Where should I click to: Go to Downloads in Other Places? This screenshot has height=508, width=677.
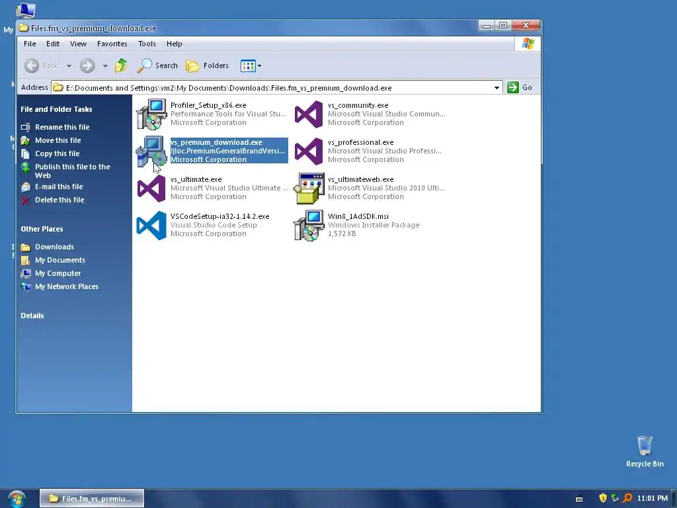click(54, 247)
